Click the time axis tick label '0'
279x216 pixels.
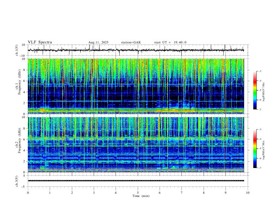(x=28, y=193)
